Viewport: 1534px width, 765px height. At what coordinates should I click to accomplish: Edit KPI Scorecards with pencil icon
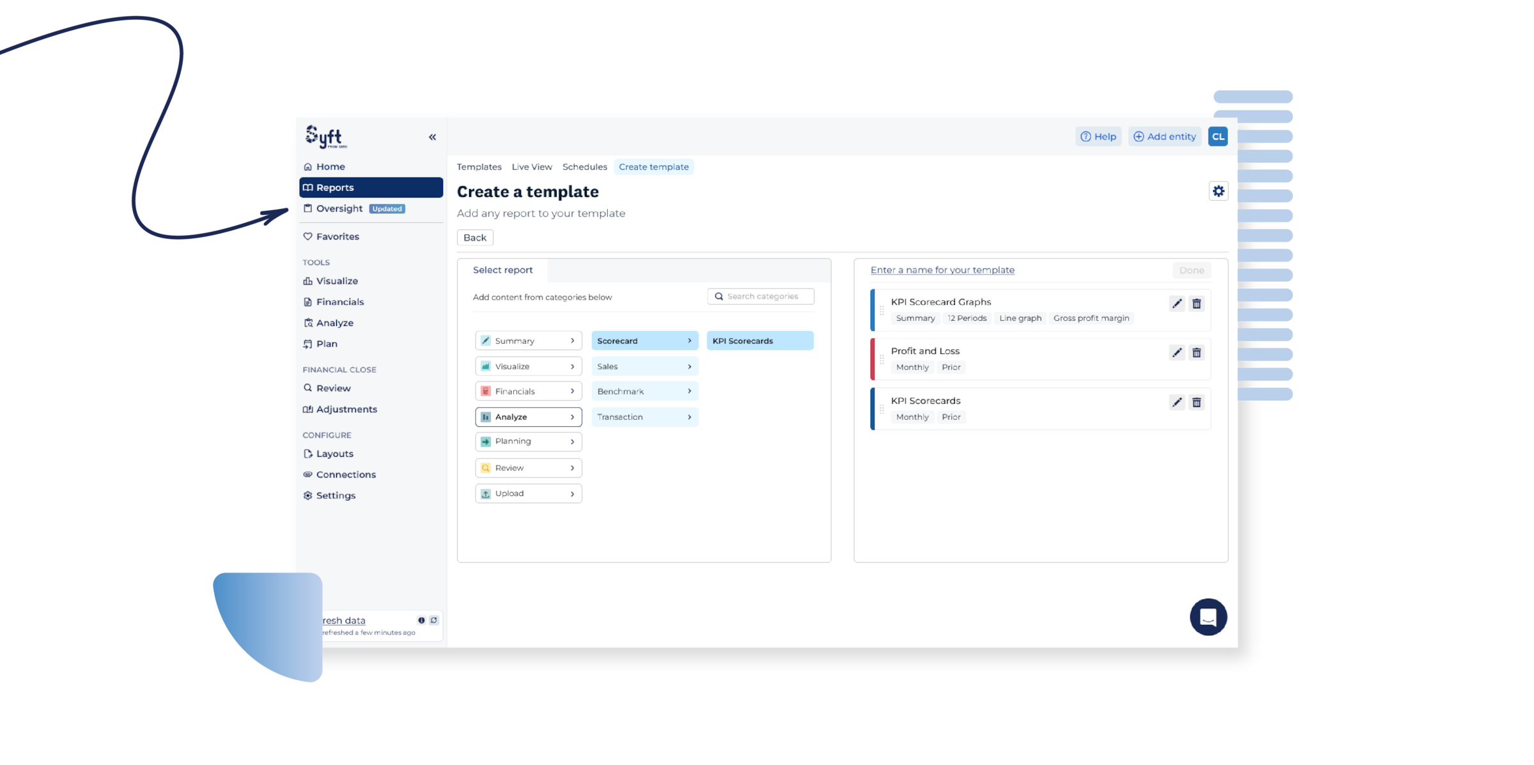click(x=1177, y=403)
